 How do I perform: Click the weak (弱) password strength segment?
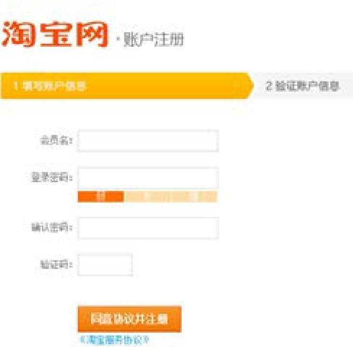pyautogui.click(x=101, y=196)
